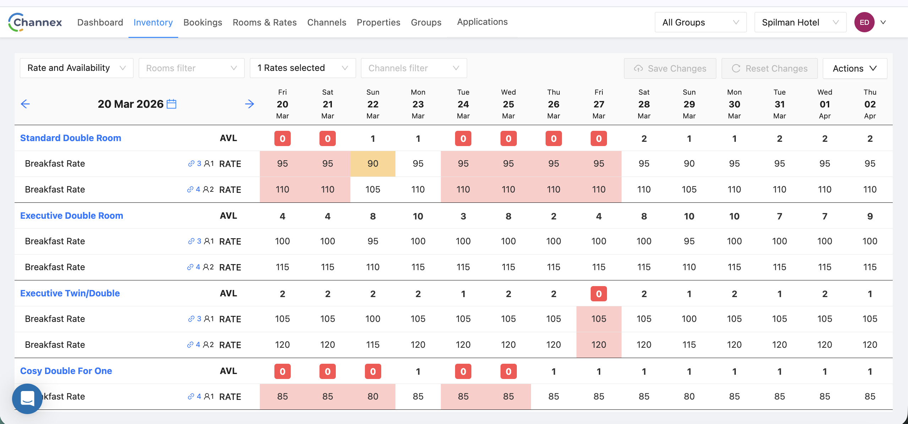Viewport: 908px width, 424px height.
Task: Click link icon on Cosy Double rate row
Action: 191,396
